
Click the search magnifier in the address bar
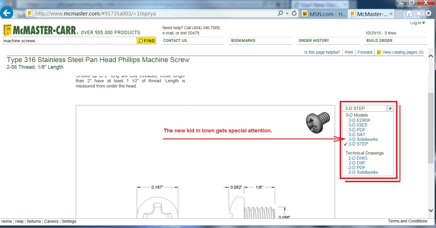(x=280, y=13)
